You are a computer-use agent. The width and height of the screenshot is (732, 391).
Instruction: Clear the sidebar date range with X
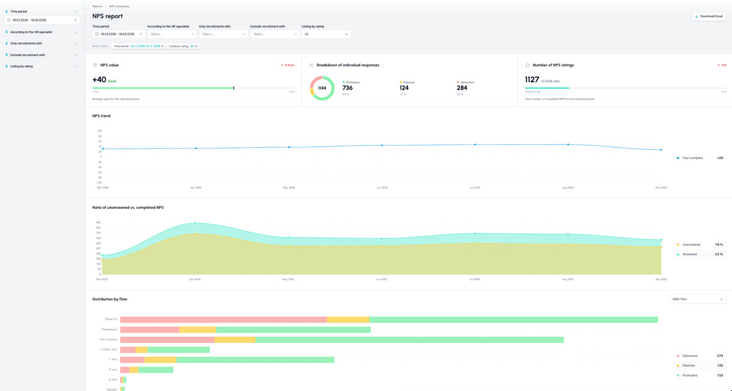[x=76, y=20]
